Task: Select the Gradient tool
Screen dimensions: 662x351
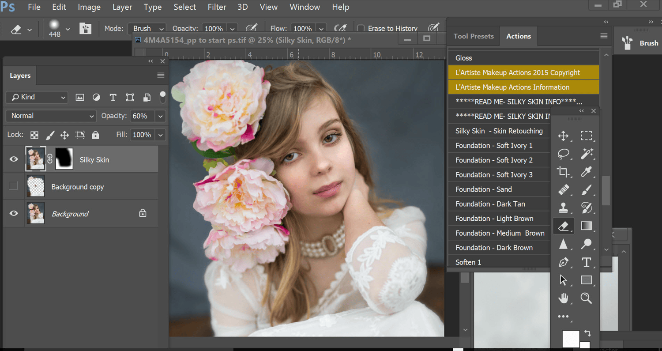Action: 586,226
